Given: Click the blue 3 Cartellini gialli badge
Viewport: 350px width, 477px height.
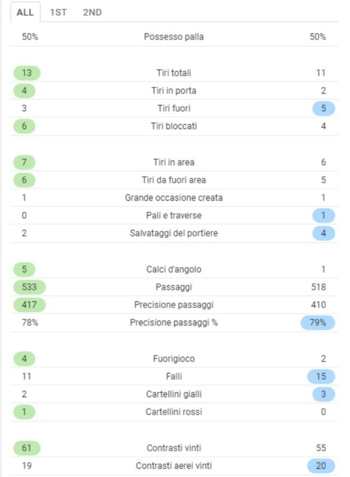Looking at the screenshot, I should pos(324,394).
